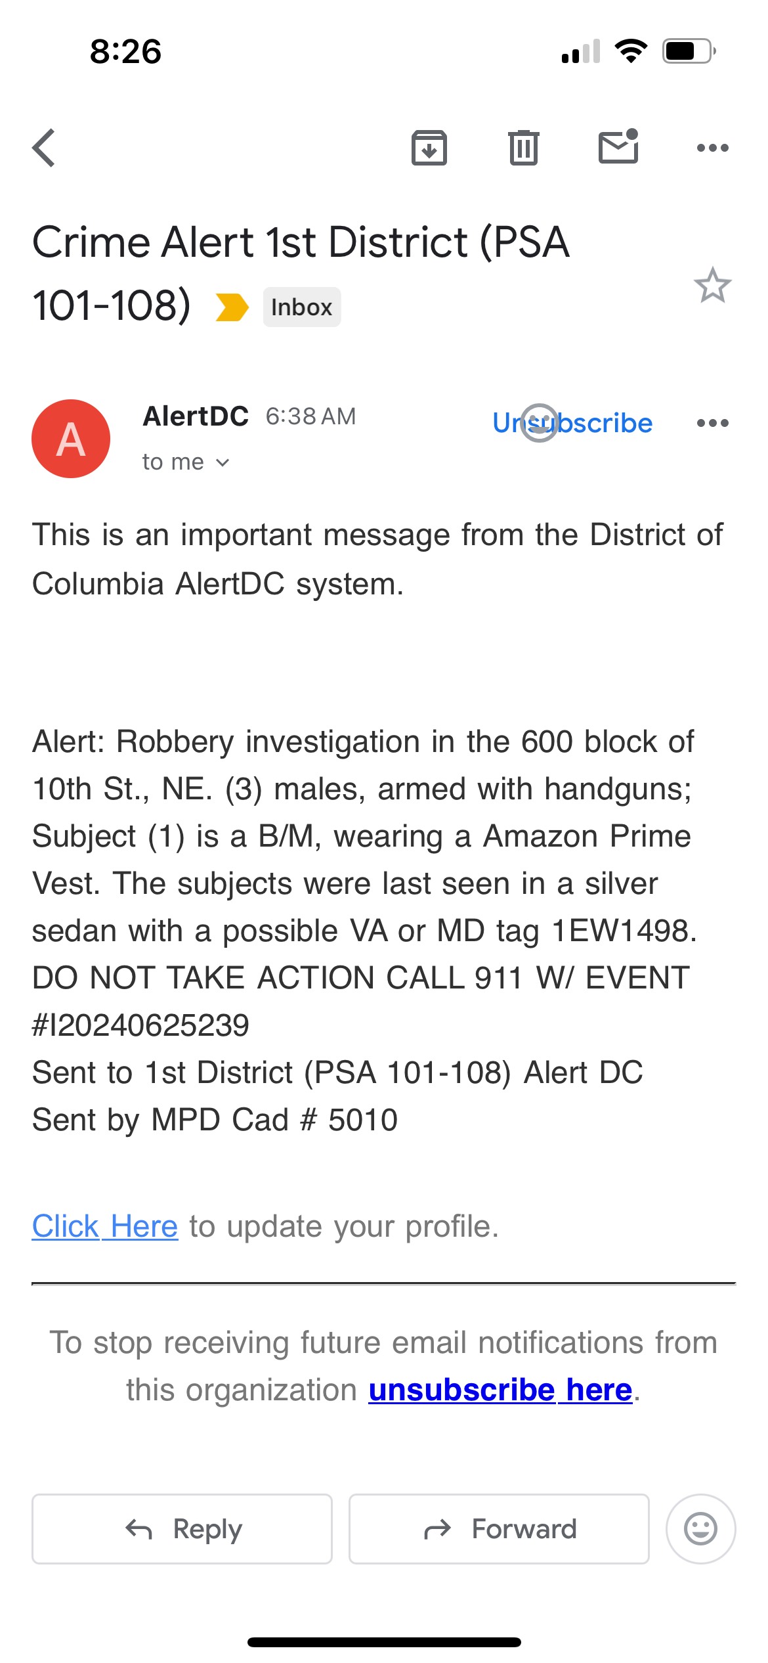The height and width of the screenshot is (1663, 768).
Task: Open the 'unsubscribe here' link
Action: coord(500,1390)
